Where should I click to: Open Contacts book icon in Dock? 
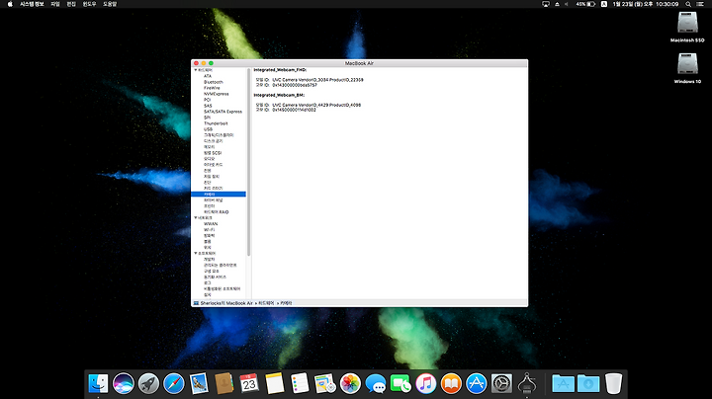pos(224,383)
